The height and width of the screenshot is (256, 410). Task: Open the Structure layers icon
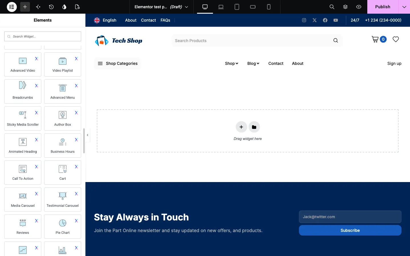[345, 7]
